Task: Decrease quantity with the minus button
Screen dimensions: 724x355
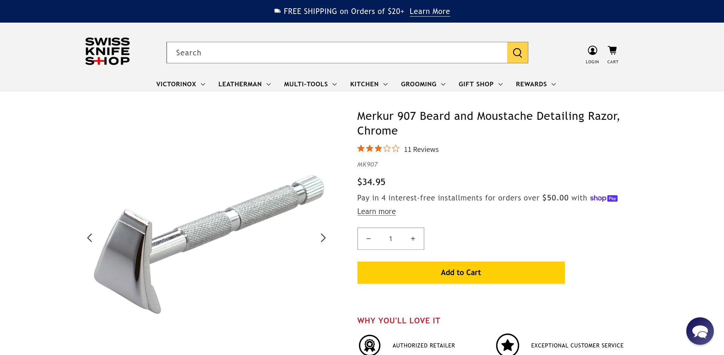Action: pos(368,239)
